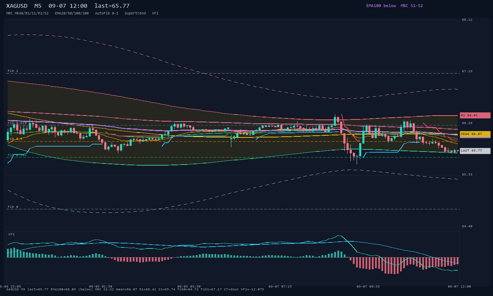The width and height of the screenshot is (493, 296).
Task: Click the MEAN 66.07 price tag
Action: 475,134
